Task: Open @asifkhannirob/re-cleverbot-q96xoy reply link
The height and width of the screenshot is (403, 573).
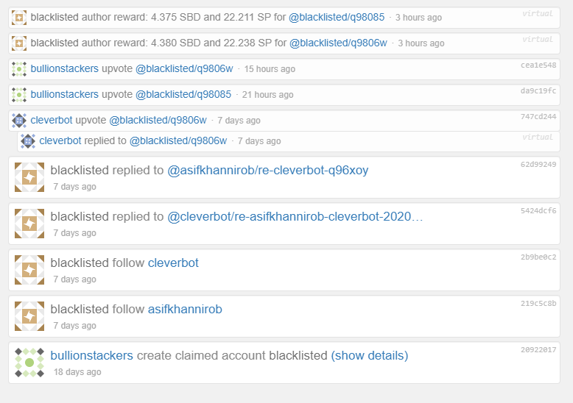Action: click(x=268, y=171)
